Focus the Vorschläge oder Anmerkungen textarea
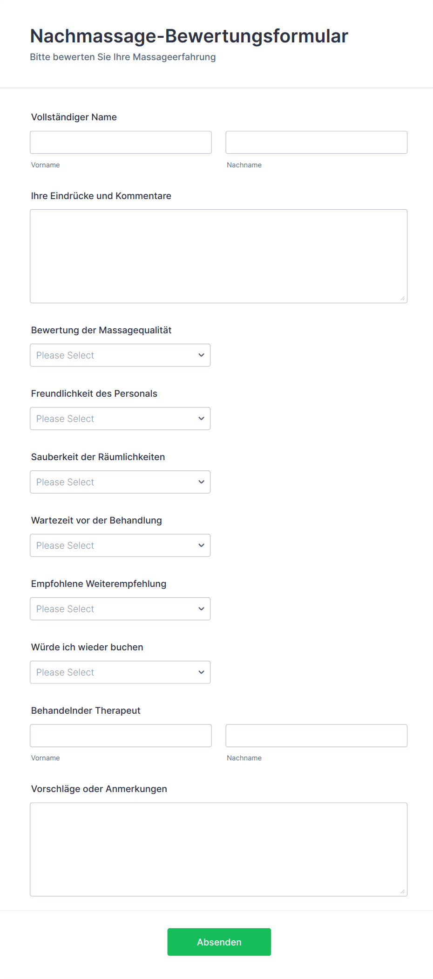 218,849
